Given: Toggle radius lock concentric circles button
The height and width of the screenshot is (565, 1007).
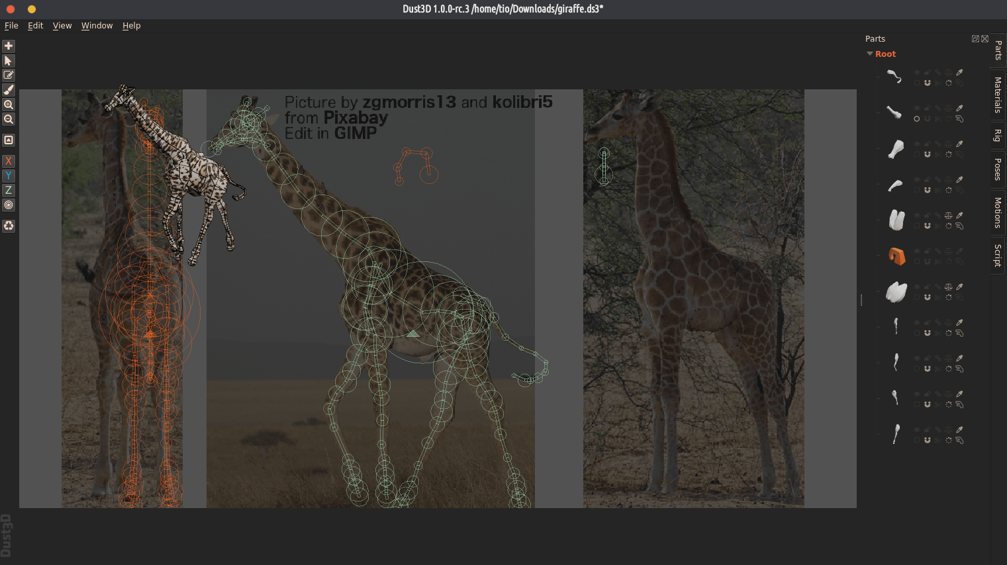Looking at the screenshot, I should tap(9, 204).
